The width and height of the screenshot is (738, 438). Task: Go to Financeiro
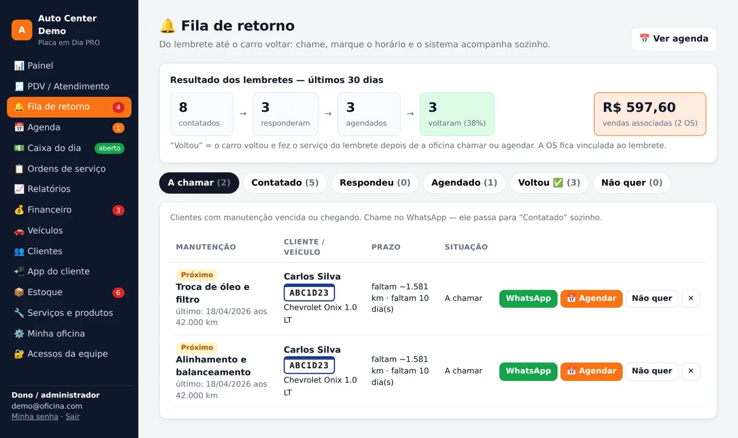pyautogui.click(x=69, y=210)
